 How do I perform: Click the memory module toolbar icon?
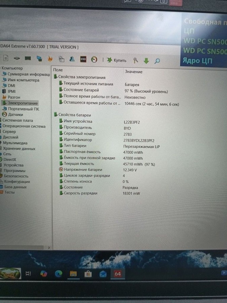click(28, 58)
